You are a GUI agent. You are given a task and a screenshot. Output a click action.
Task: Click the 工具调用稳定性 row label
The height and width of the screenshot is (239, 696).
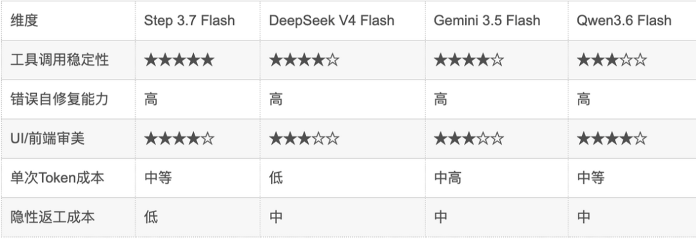[x=59, y=60]
